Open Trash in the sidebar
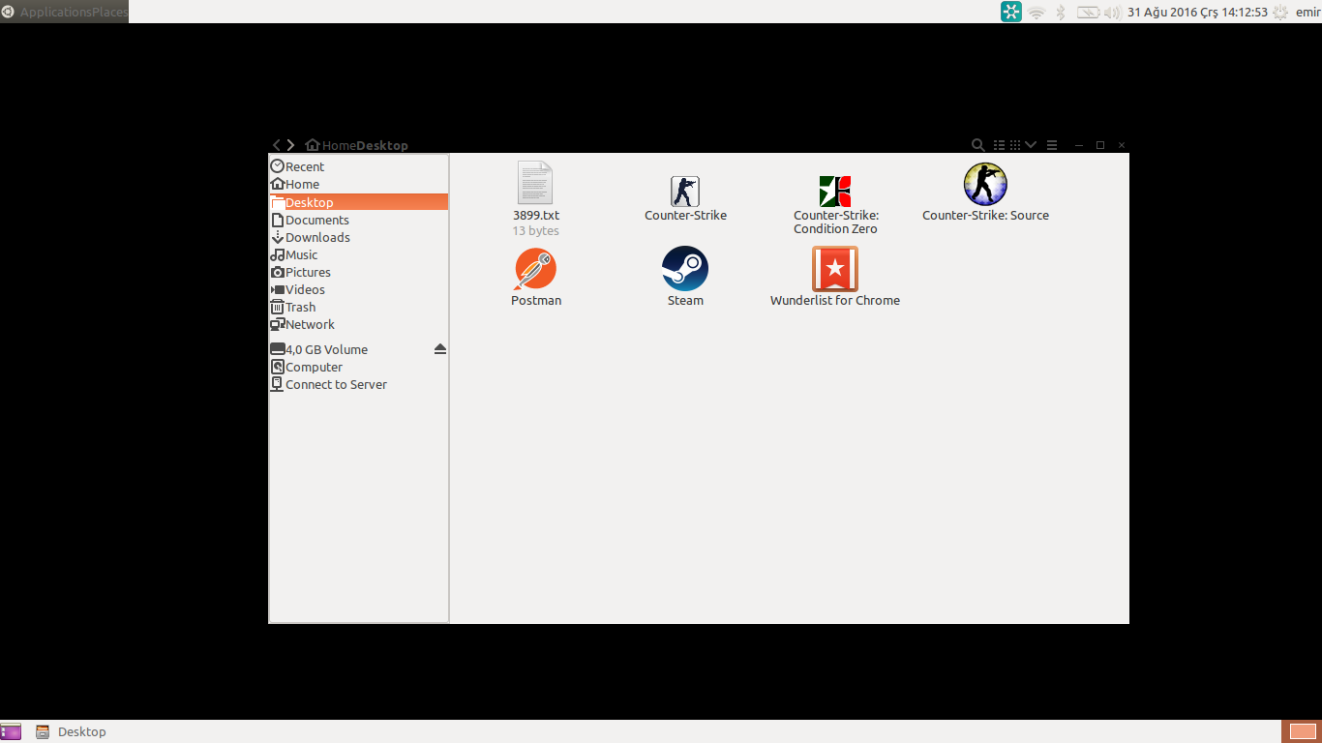Image resolution: width=1322 pixels, height=743 pixels. pyautogui.click(x=358, y=307)
